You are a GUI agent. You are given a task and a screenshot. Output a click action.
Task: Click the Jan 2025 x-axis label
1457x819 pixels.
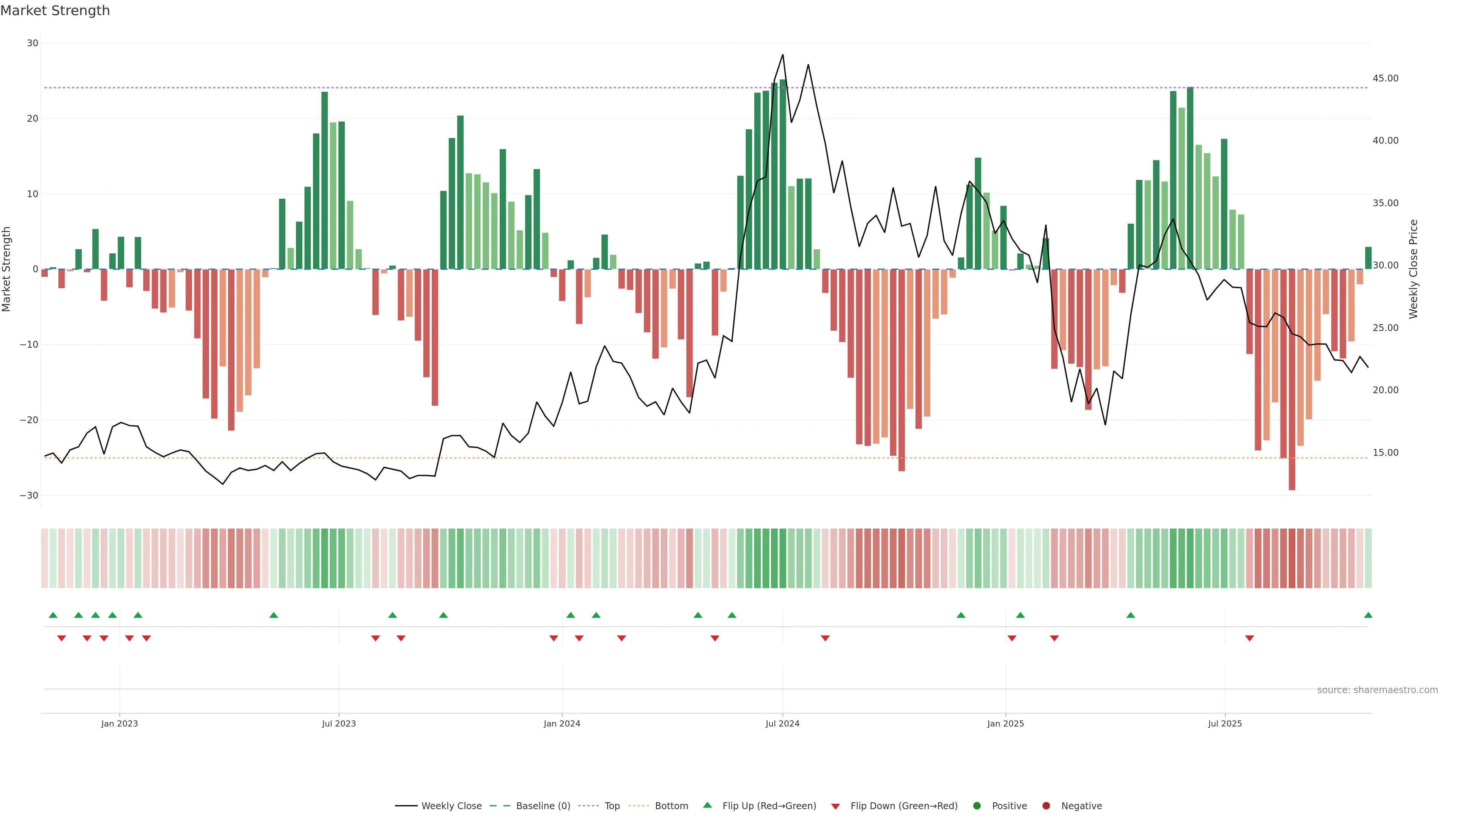(x=1005, y=723)
